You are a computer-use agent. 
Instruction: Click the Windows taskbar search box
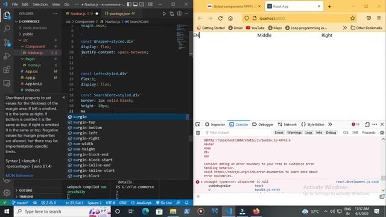(62, 212)
